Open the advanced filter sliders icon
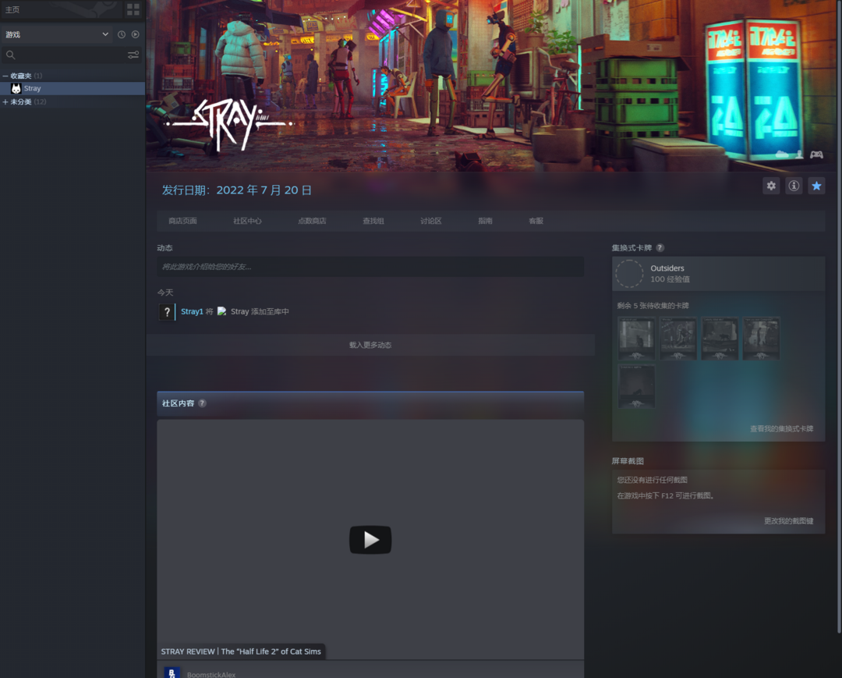 point(133,55)
